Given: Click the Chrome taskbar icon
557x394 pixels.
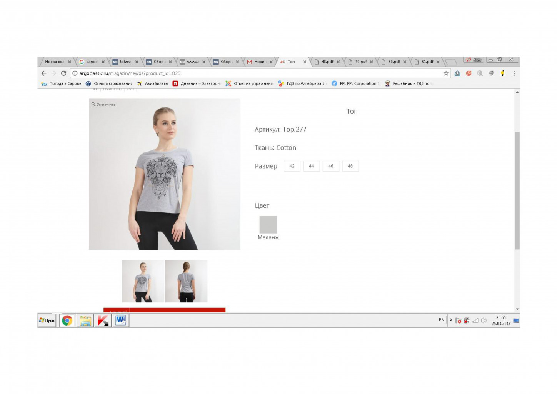Looking at the screenshot, I should 67,321.
